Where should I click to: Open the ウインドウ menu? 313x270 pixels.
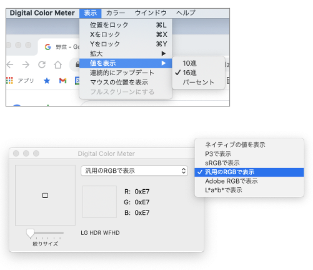[x=151, y=13]
